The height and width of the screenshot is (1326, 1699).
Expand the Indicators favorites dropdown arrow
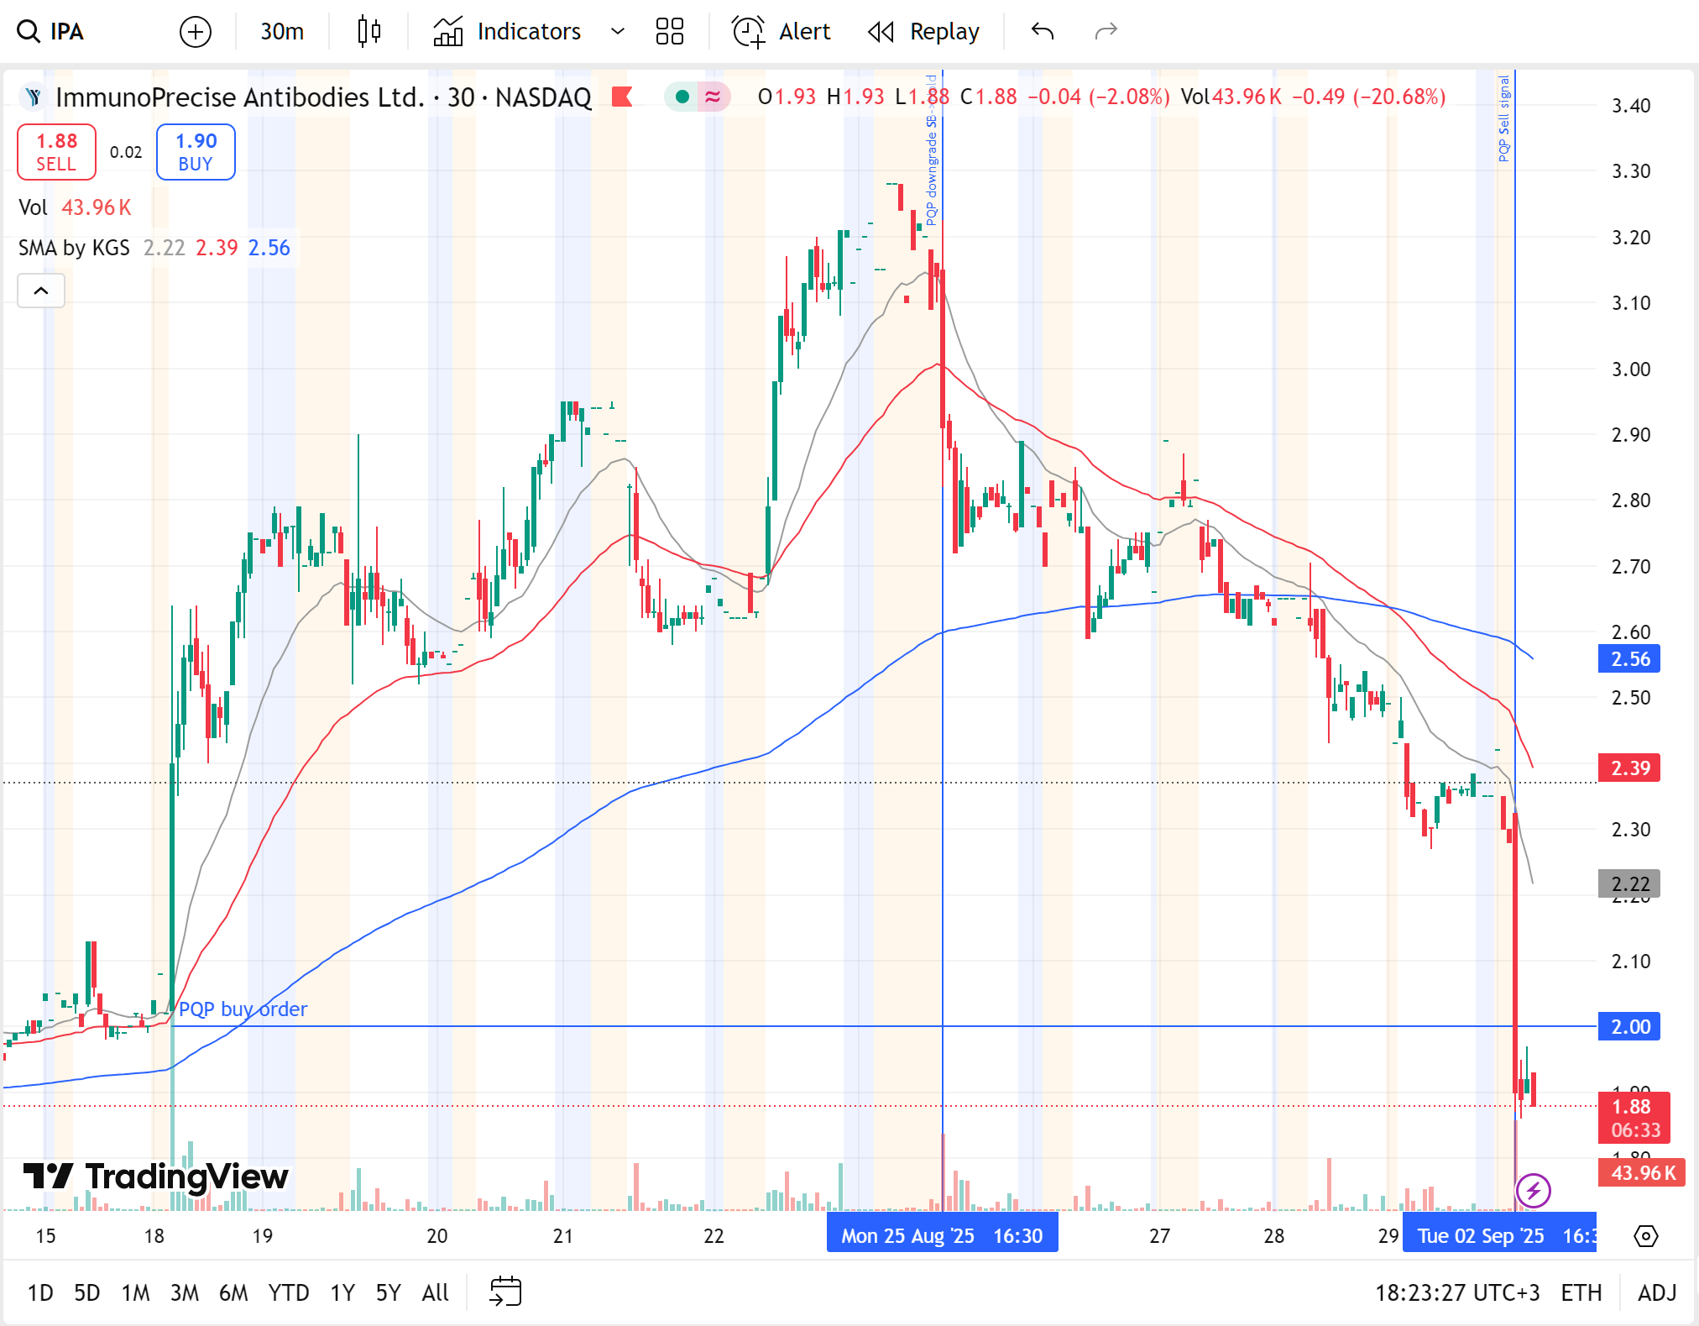(x=618, y=32)
